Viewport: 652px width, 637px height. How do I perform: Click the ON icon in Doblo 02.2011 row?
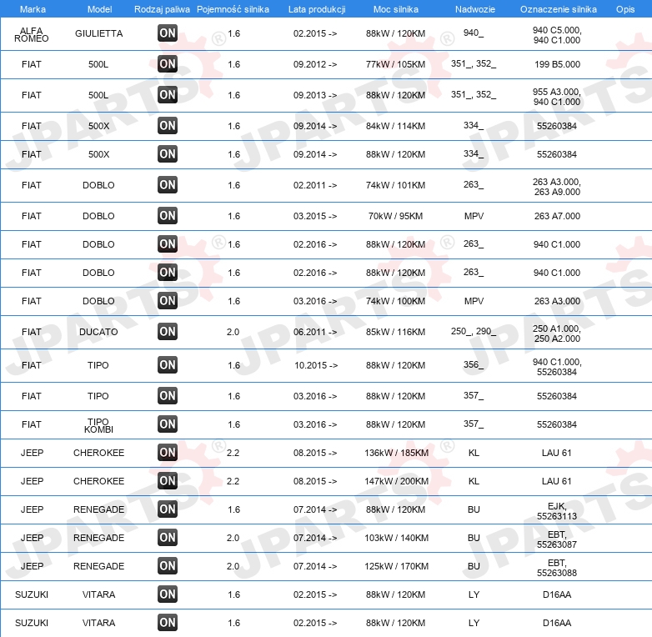coord(168,185)
